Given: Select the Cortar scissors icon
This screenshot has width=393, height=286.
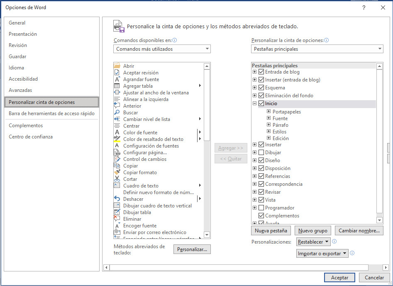Looking at the screenshot, I should [x=117, y=179].
